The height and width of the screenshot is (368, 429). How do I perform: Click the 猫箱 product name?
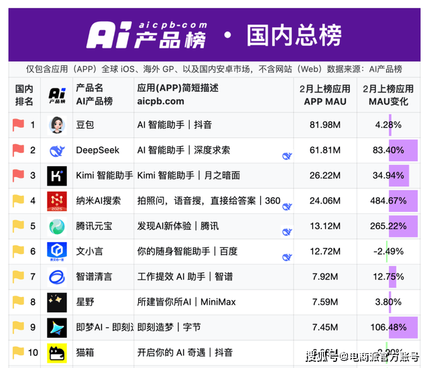(x=85, y=353)
